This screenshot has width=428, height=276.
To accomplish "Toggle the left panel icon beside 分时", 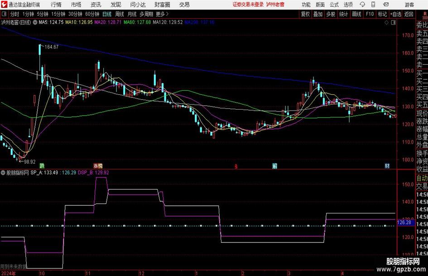I will click(x=4, y=14).
